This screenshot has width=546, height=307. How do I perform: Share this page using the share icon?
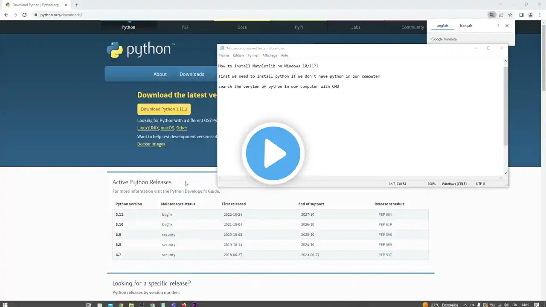point(501,15)
